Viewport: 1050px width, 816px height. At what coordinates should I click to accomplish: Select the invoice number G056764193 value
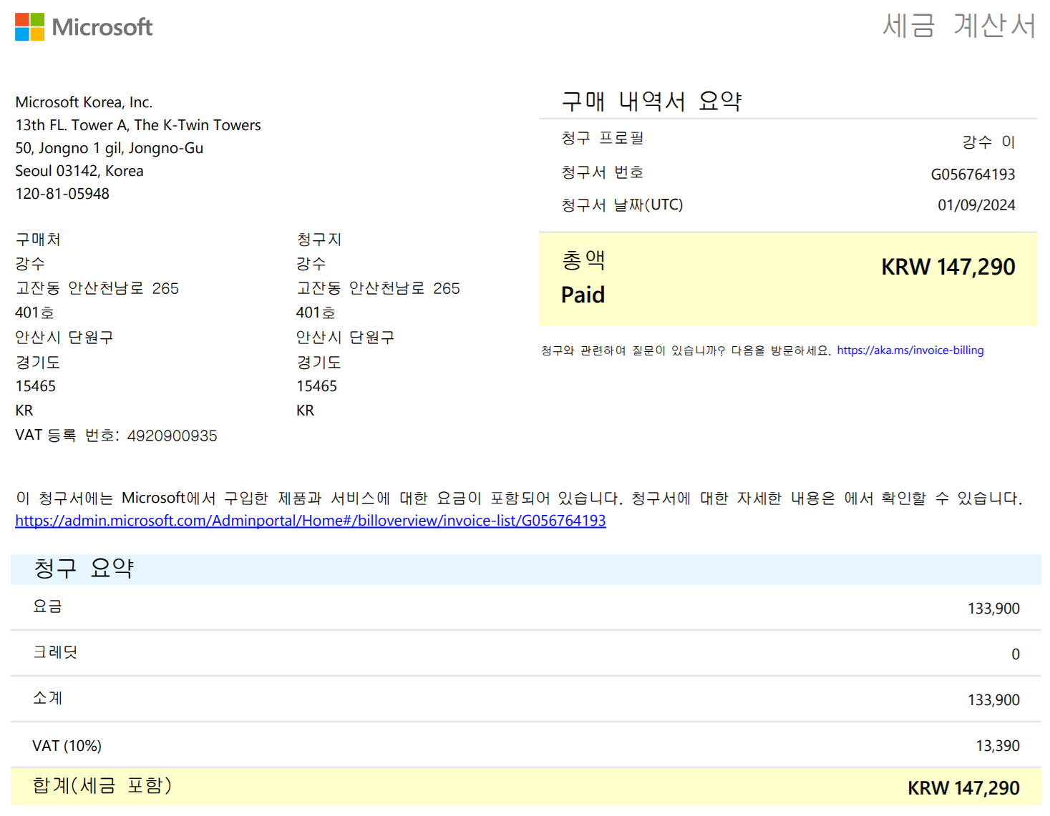pos(973,174)
